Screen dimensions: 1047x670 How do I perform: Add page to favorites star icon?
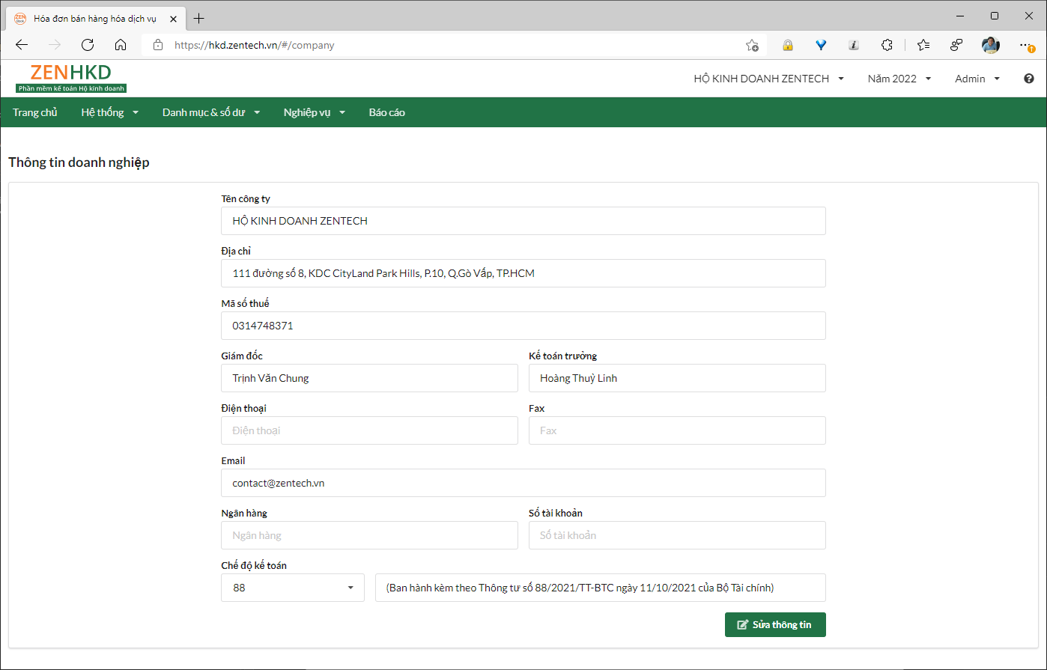[752, 45]
